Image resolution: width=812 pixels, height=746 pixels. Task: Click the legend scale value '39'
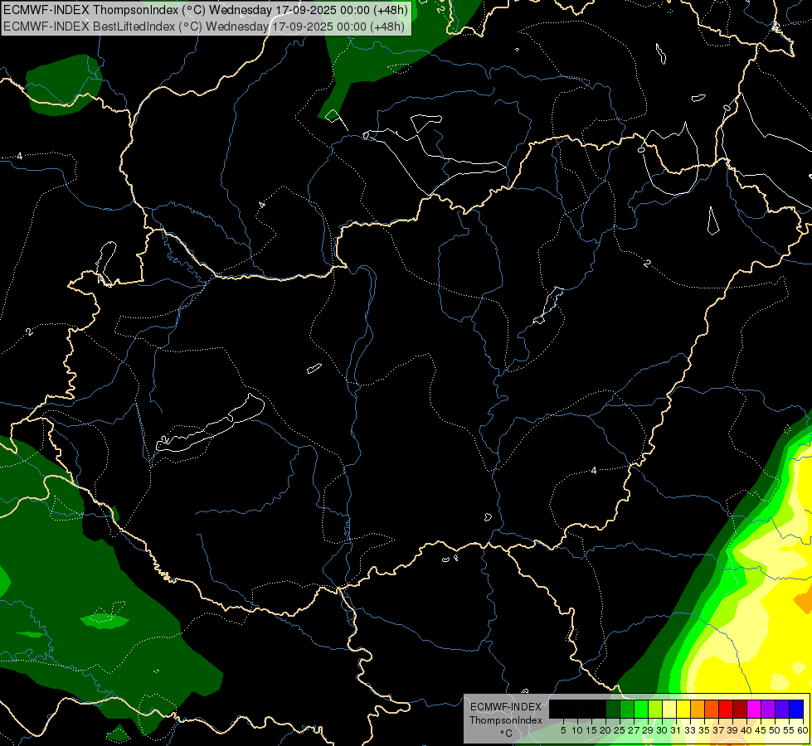[x=732, y=730]
